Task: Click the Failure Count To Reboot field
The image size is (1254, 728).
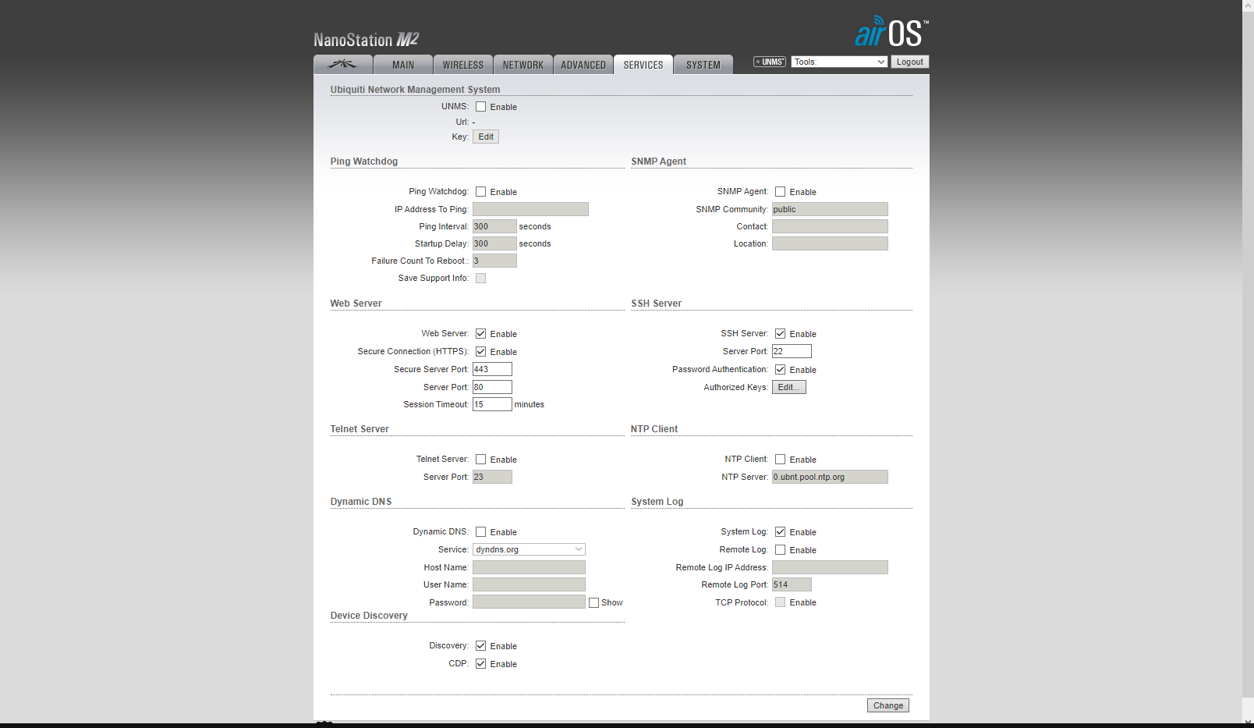Action: point(494,261)
